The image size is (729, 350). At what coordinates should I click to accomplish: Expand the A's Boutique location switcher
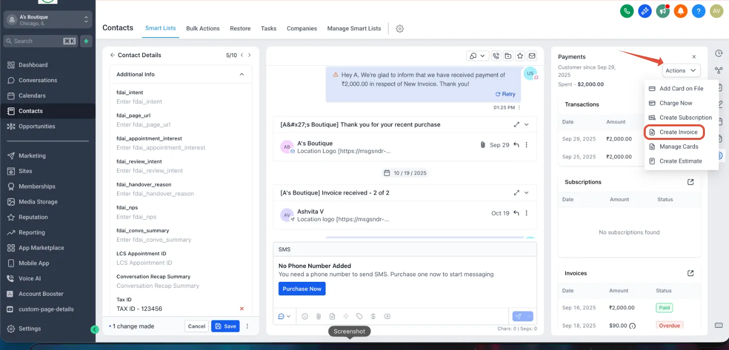[48, 20]
